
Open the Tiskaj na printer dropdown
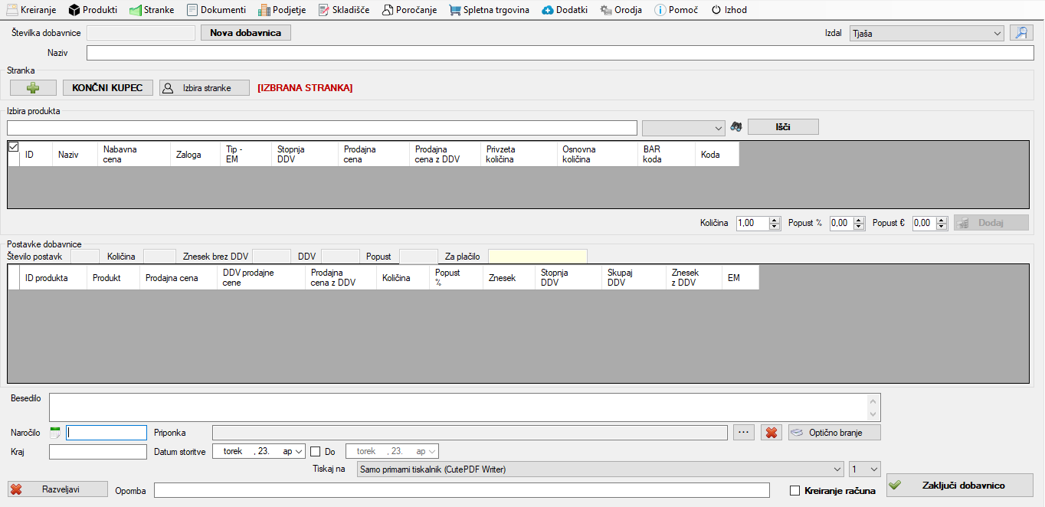pyautogui.click(x=836, y=469)
